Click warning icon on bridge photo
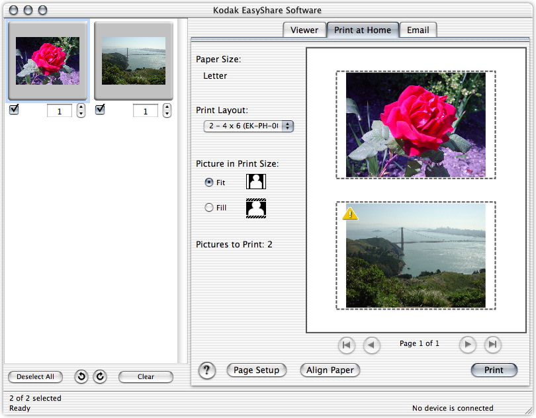Viewport: 536px width, 418px height. 350,213
